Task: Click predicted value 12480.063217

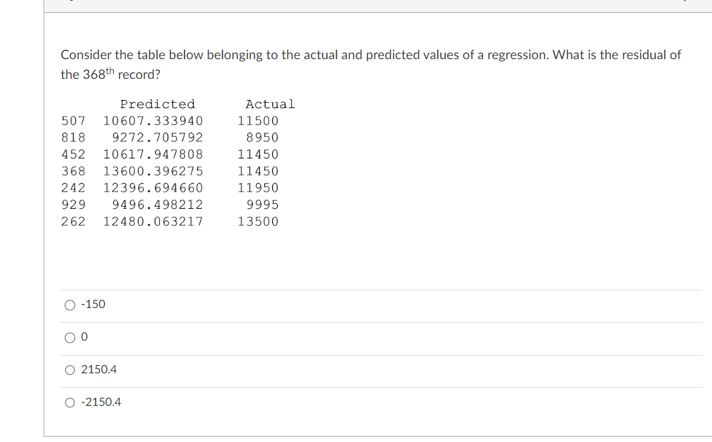Action: pyautogui.click(x=153, y=222)
